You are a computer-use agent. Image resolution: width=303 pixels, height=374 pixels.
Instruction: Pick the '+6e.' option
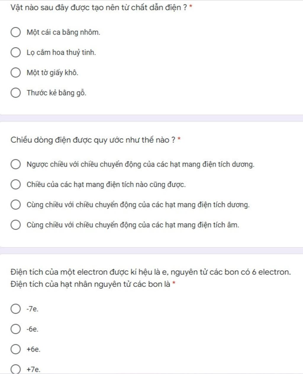point(16,349)
